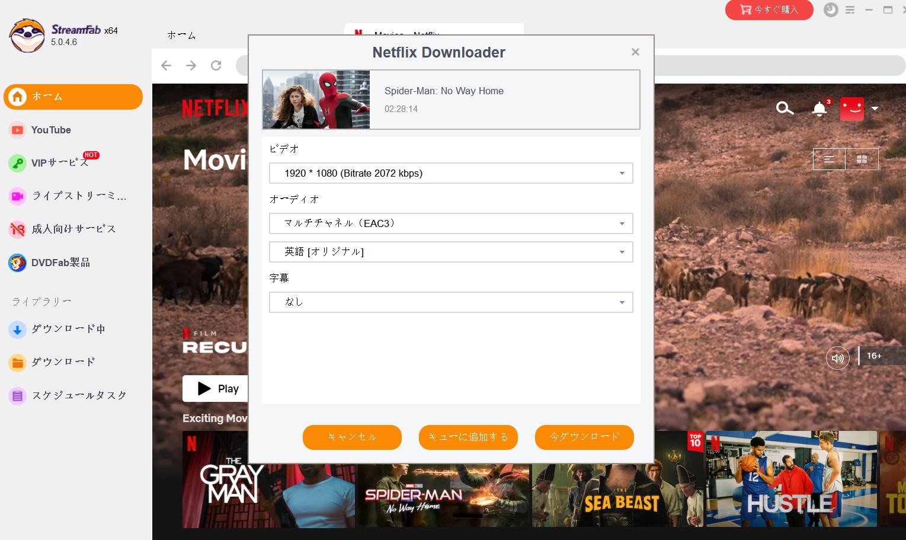The image size is (906, 540).
Task: Open VIPサービス sidebar entry
Action: tap(59, 162)
